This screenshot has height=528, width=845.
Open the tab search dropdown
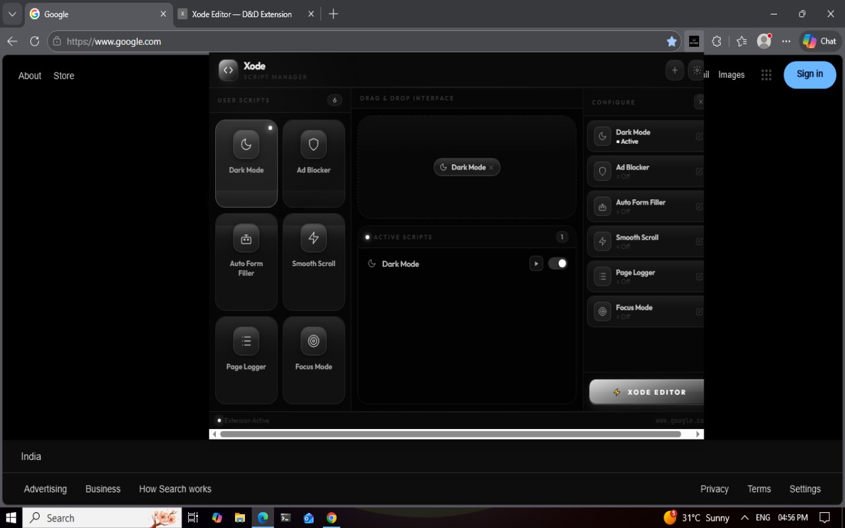point(12,14)
